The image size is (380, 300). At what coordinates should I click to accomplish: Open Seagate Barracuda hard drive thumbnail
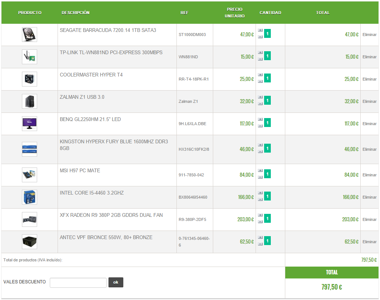pyautogui.click(x=30, y=35)
